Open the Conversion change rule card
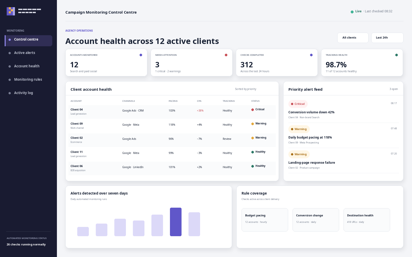 (x=316, y=220)
